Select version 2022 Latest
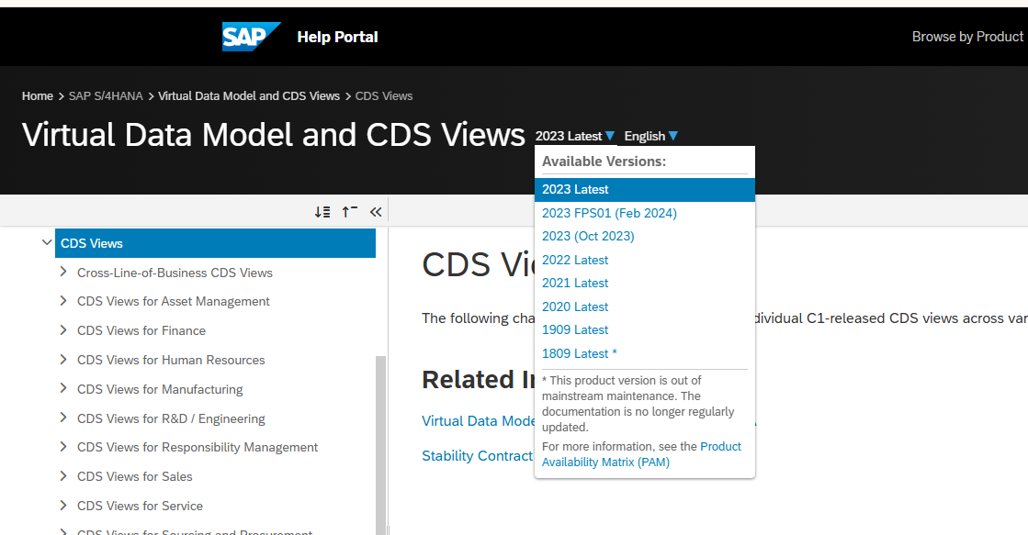 click(575, 260)
